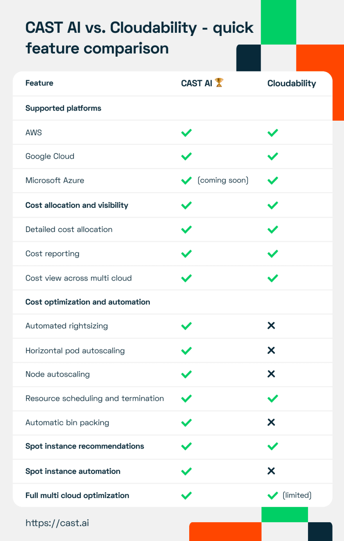344x541 pixels.
Task: Click CAST AI checkmark in the AWS row
Action: (x=186, y=133)
